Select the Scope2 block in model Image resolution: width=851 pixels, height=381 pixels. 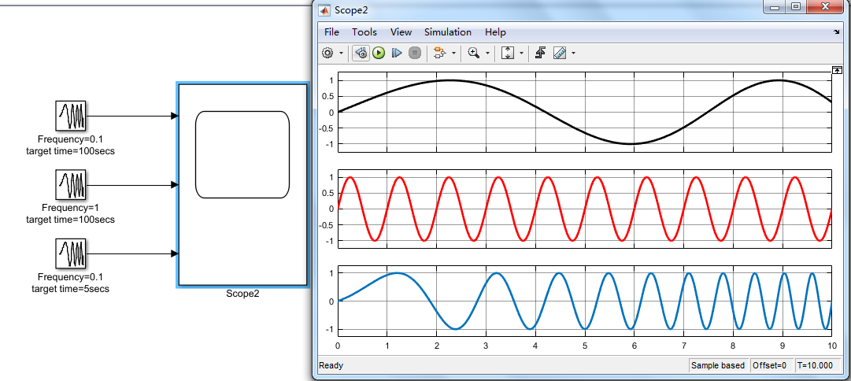pos(242,184)
